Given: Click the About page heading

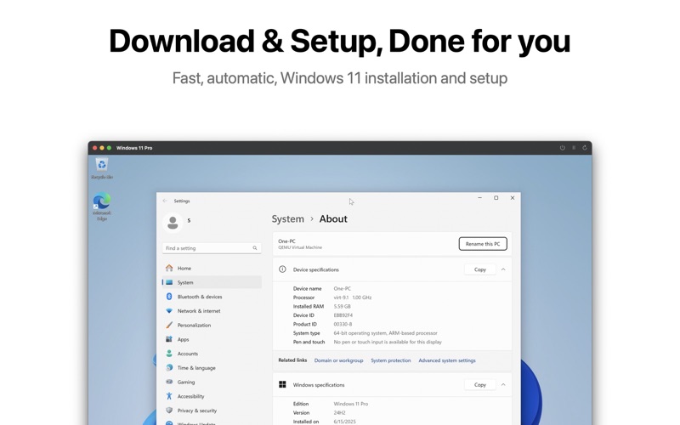Looking at the screenshot, I should pyautogui.click(x=333, y=219).
